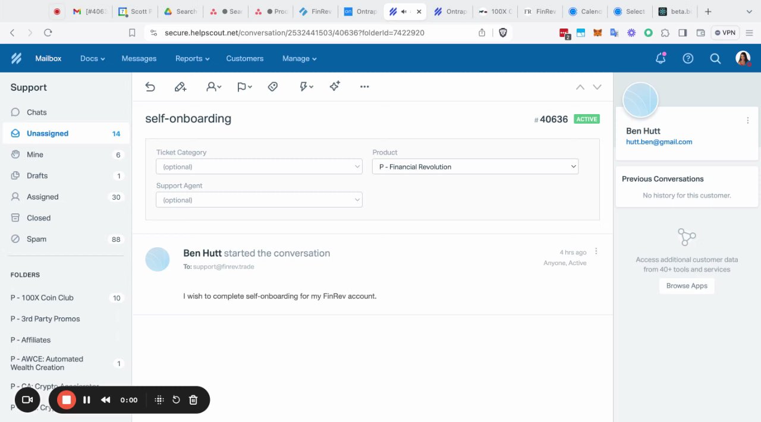761x422 pixels.
Task: Expand the Manage menu
Action: click(x=300, y=58)
